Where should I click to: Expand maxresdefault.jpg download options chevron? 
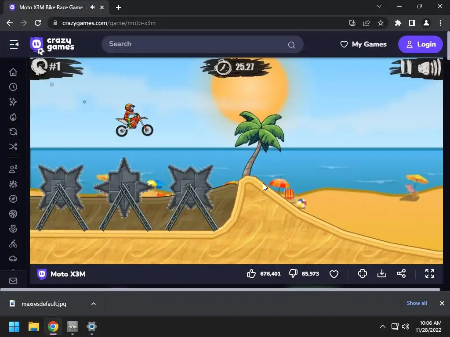coord(94,304)
